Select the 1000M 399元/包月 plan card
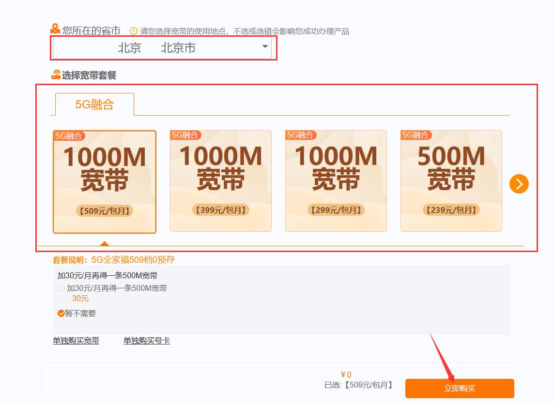 click(221, 181)
